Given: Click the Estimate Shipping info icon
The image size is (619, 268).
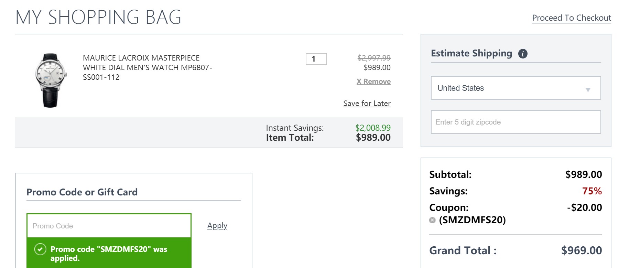Looking at the screenshot, I should click(523, 54).
